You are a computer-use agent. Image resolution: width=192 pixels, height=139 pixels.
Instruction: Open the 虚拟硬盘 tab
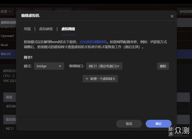coord(46,29)
